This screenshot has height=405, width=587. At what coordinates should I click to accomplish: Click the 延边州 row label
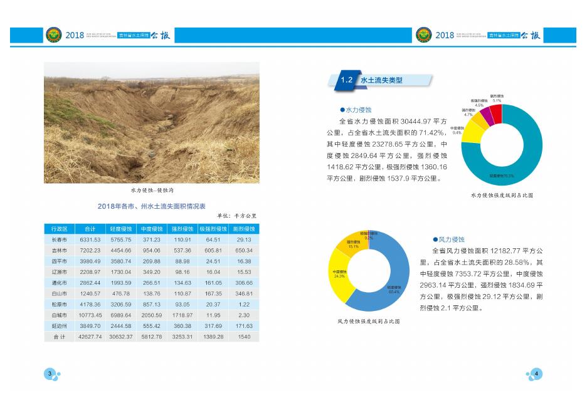[59, 326]
